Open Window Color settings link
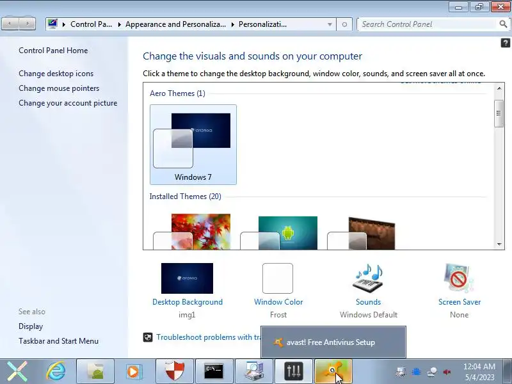512x384 pixels. (278, 302)
